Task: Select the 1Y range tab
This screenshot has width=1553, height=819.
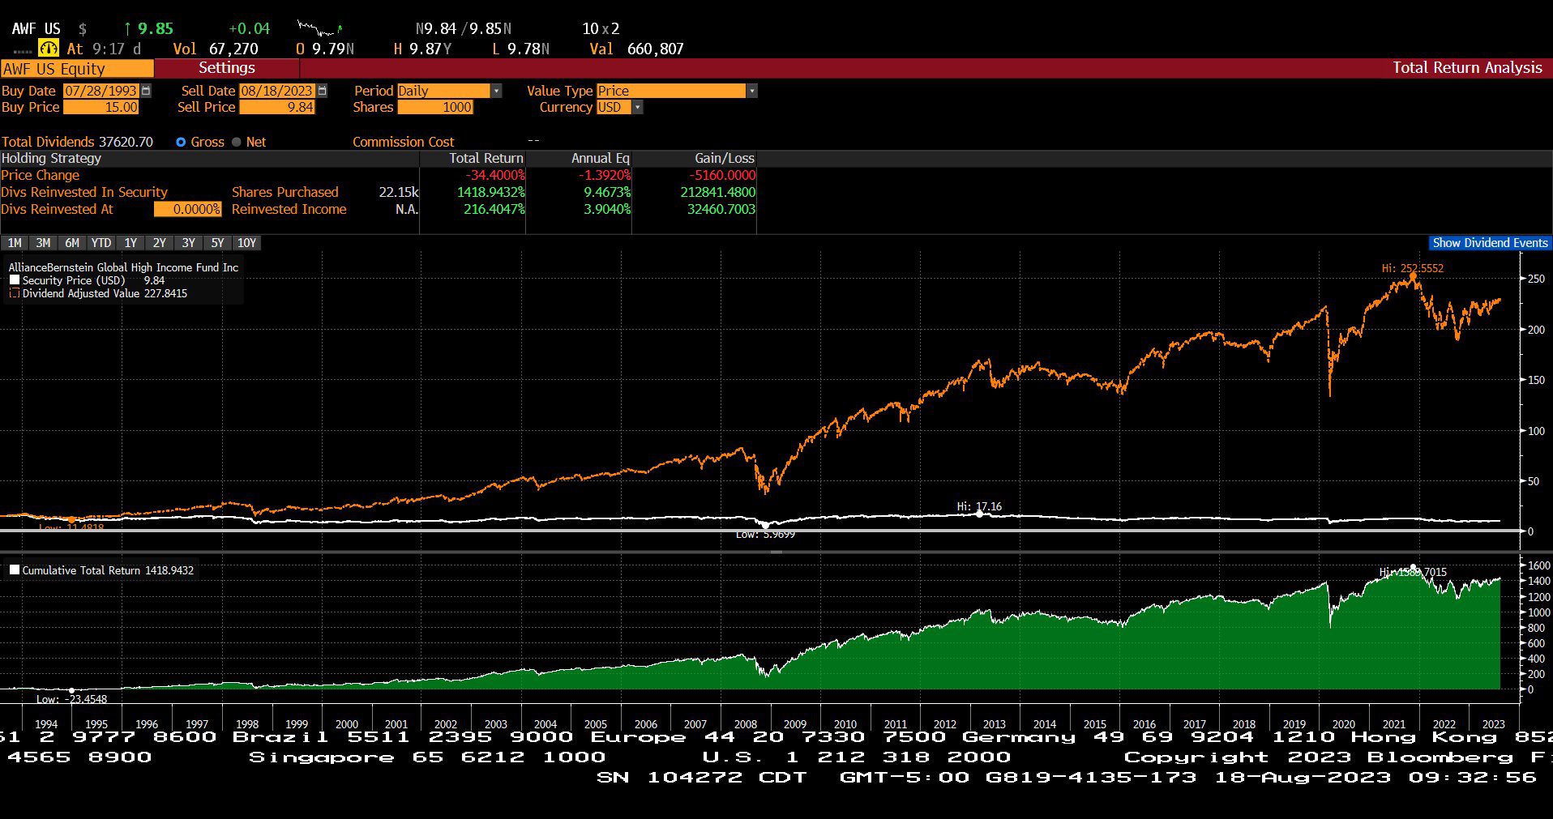Action: 130,243
